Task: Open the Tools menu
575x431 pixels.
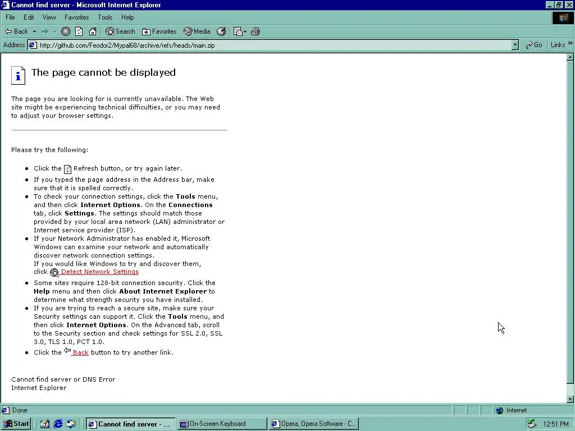Action: click(105, 17)
